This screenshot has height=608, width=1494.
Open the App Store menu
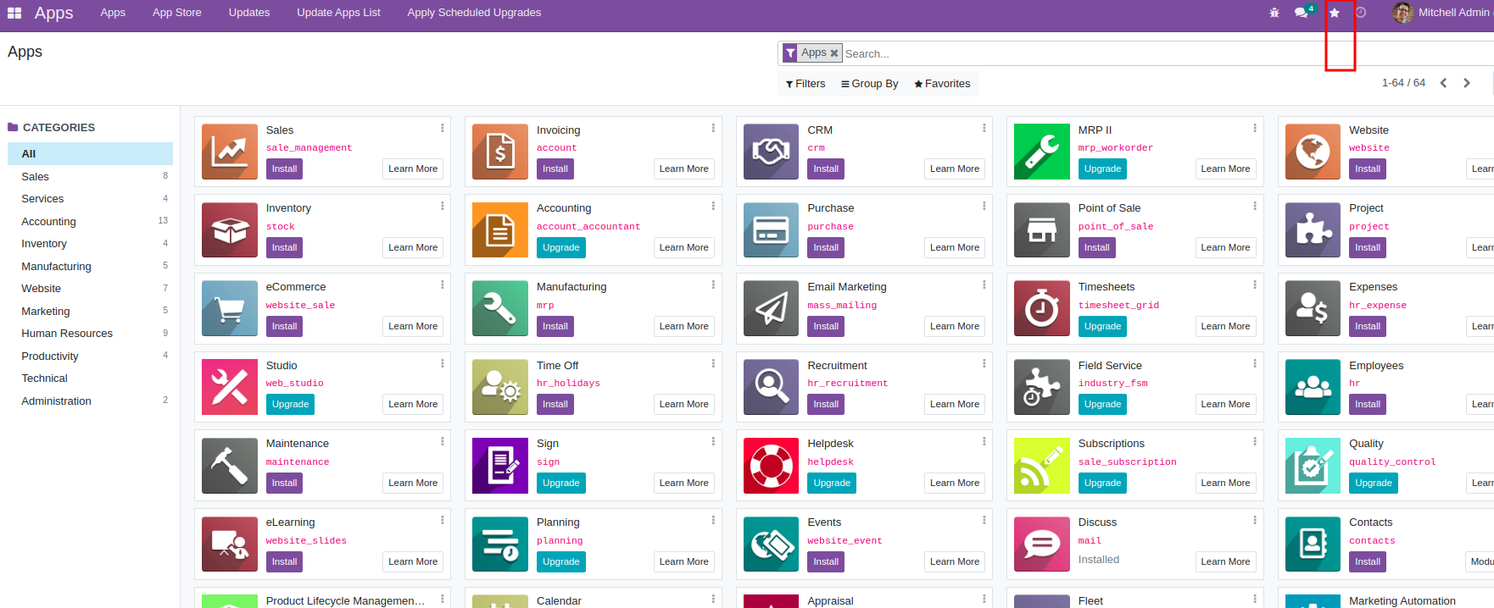[x=177, y=13]
